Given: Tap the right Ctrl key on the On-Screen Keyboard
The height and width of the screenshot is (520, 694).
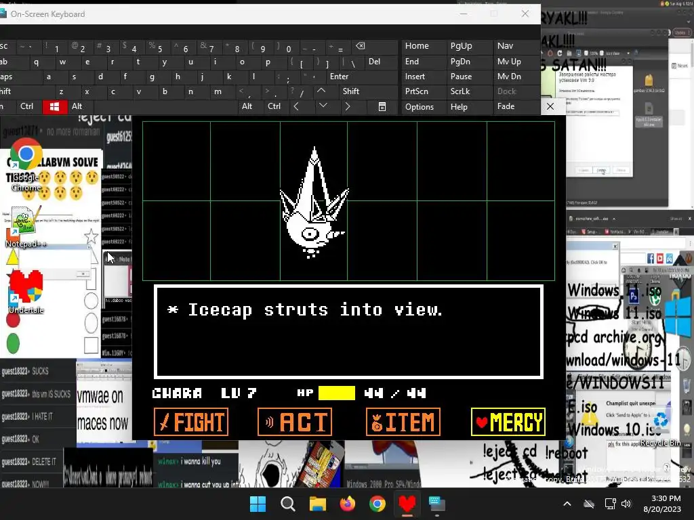Looking at the screenshot, I should 274,106.
